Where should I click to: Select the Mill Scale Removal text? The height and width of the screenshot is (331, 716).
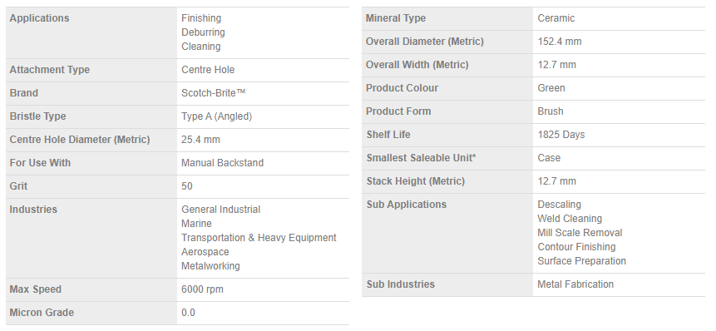[580, 233]
